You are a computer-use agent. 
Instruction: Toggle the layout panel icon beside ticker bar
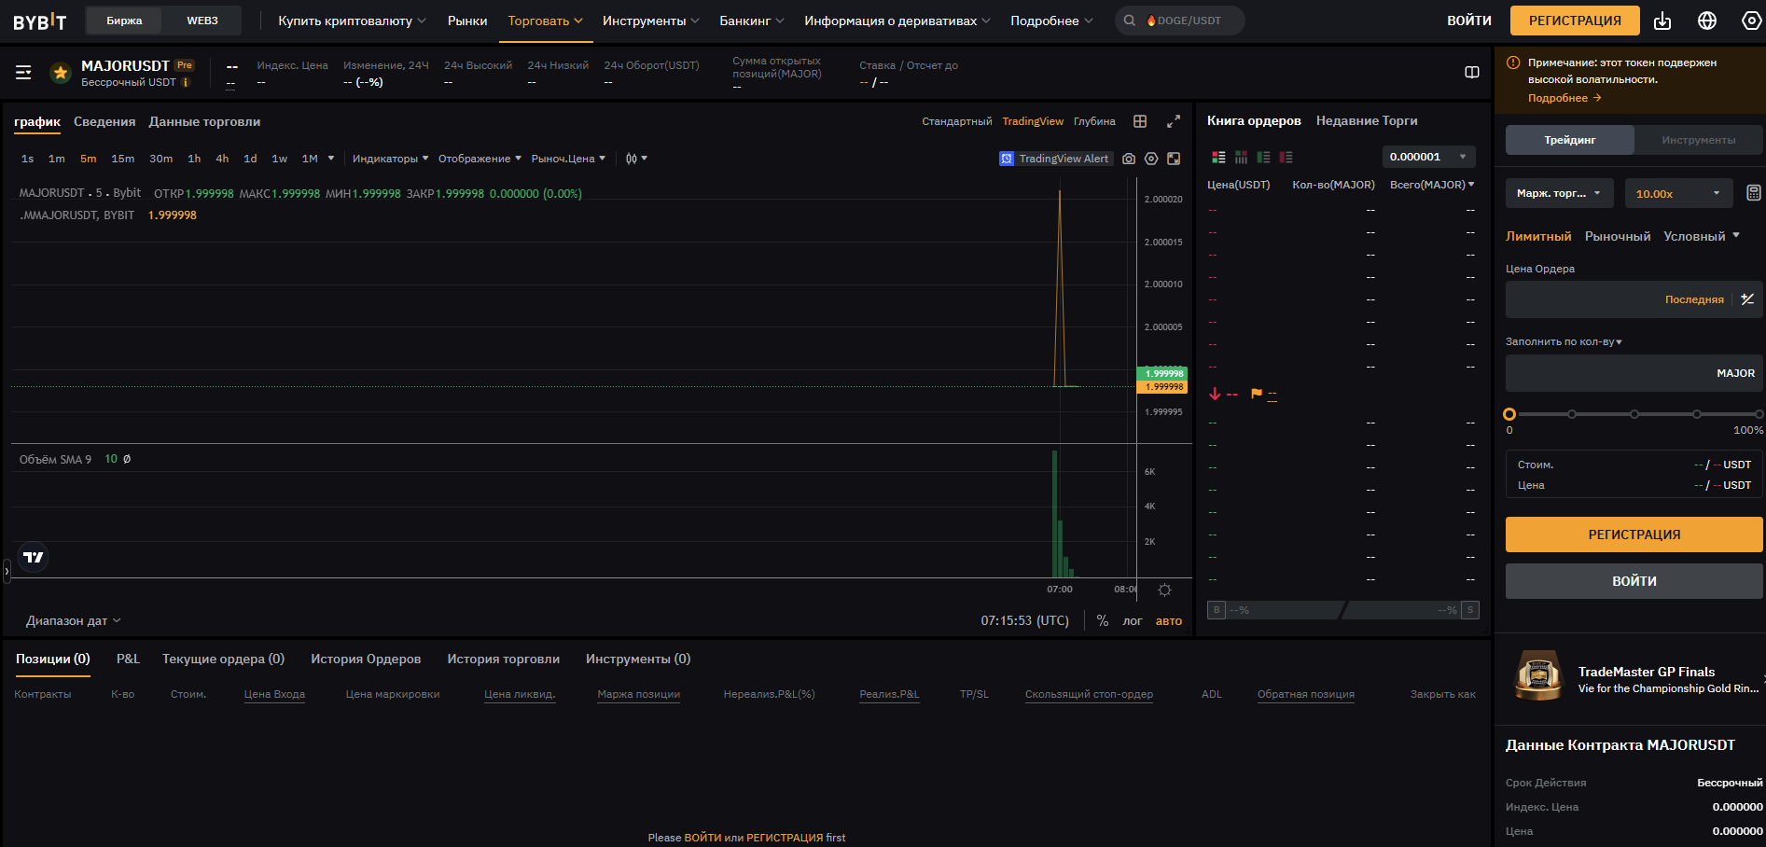pos(1472,73)
